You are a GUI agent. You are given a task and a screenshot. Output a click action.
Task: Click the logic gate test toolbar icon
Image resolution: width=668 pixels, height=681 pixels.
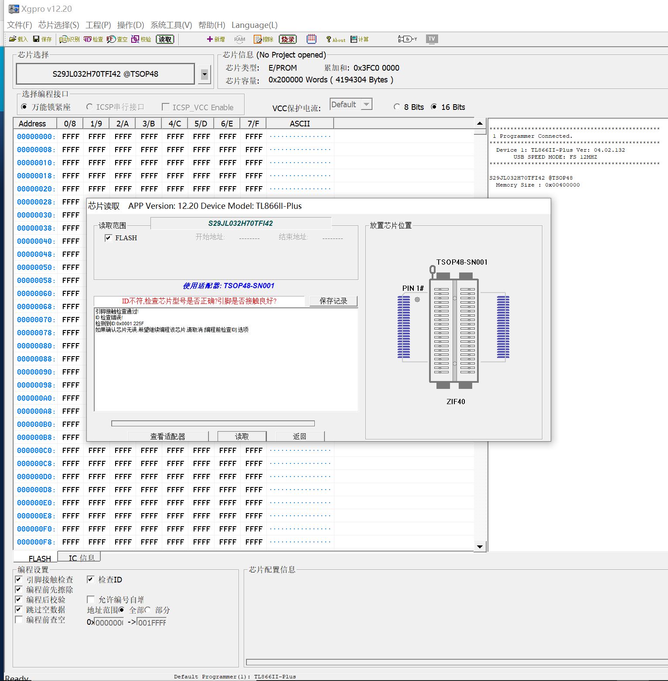pyautogui.click(x=407, y=39)
